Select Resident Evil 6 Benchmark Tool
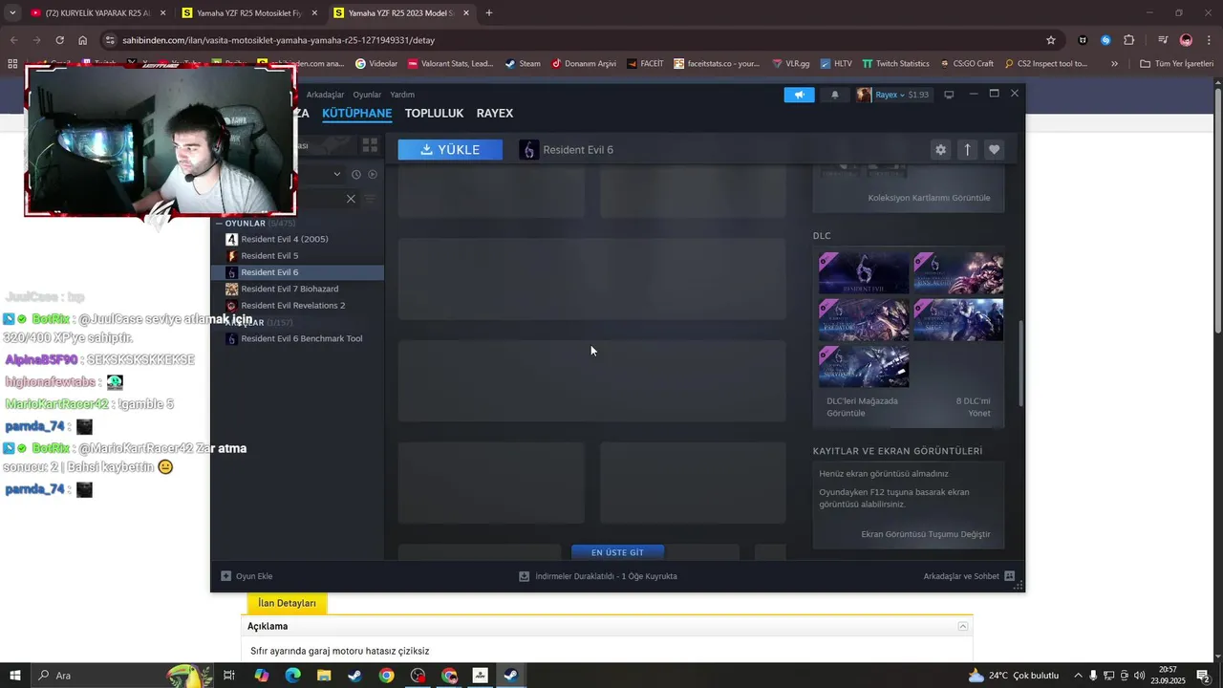The height and width of the screenshot is (688, 1223). pos(297,338)
